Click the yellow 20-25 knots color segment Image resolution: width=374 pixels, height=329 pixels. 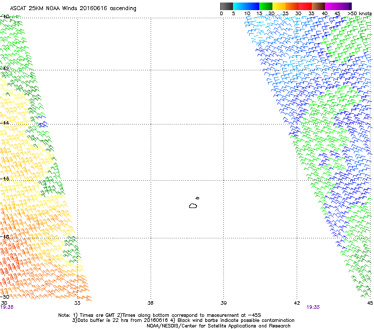coord(279,6)
